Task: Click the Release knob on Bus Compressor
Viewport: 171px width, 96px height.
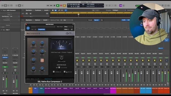Action: point(42,51)
